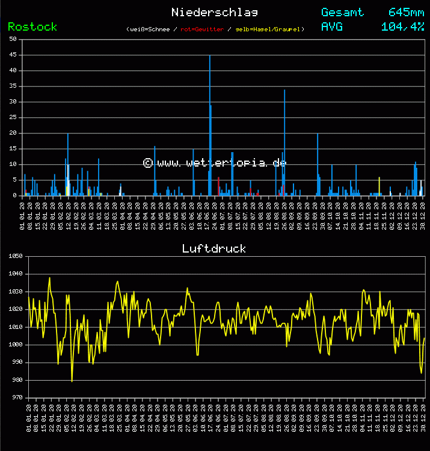Viewport: 430px width, 451px height.
Task: Click the red rot=Gewitter legend entry
Action: click(202, 29)
